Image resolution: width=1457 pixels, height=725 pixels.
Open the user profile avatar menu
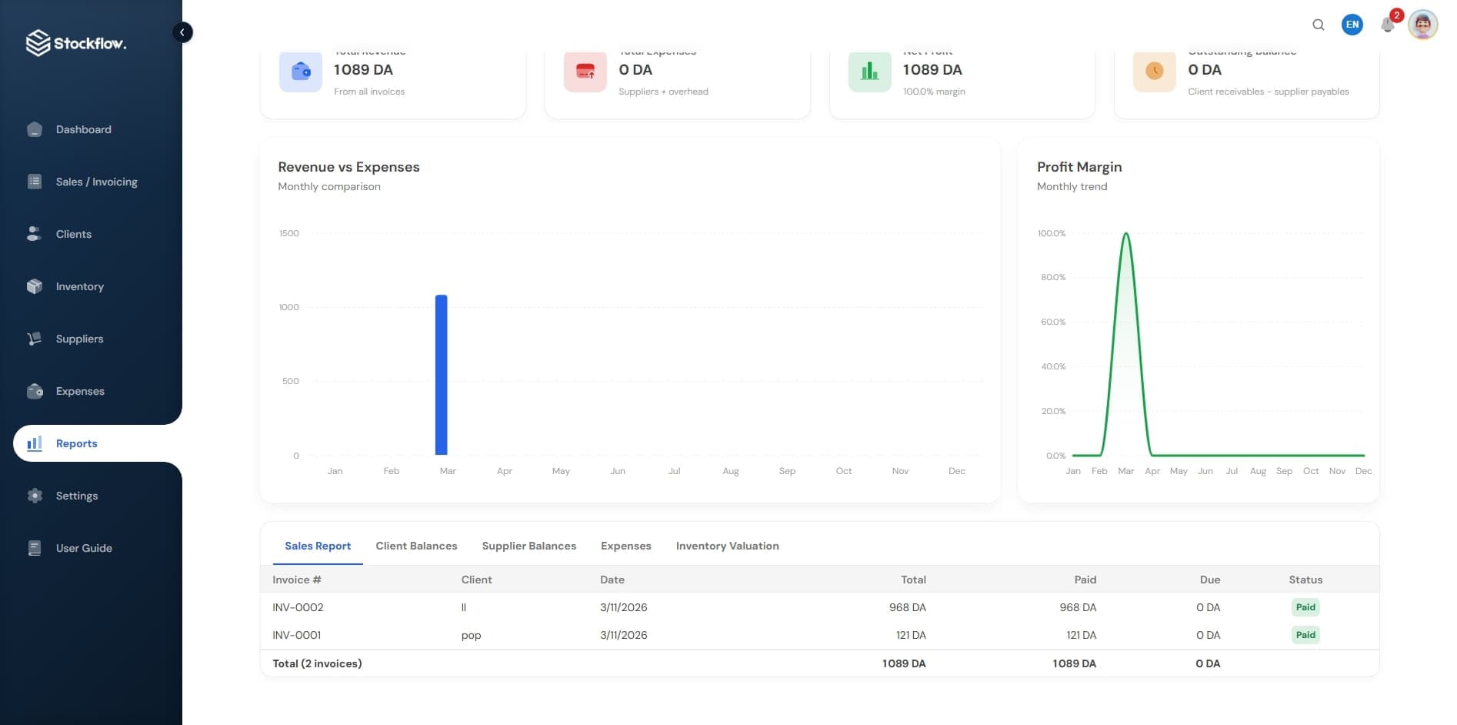[x=1424, y=25]
